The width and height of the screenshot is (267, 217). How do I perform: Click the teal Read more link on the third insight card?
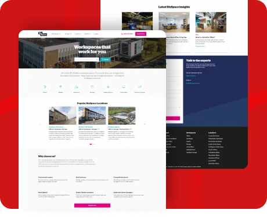point(200,46)
